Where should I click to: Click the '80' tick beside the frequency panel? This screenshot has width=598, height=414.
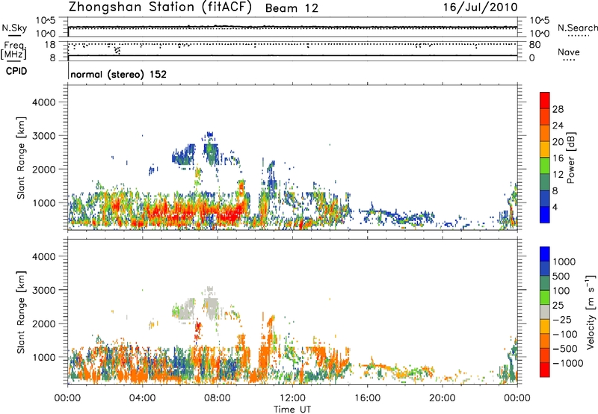click(534, 45)
